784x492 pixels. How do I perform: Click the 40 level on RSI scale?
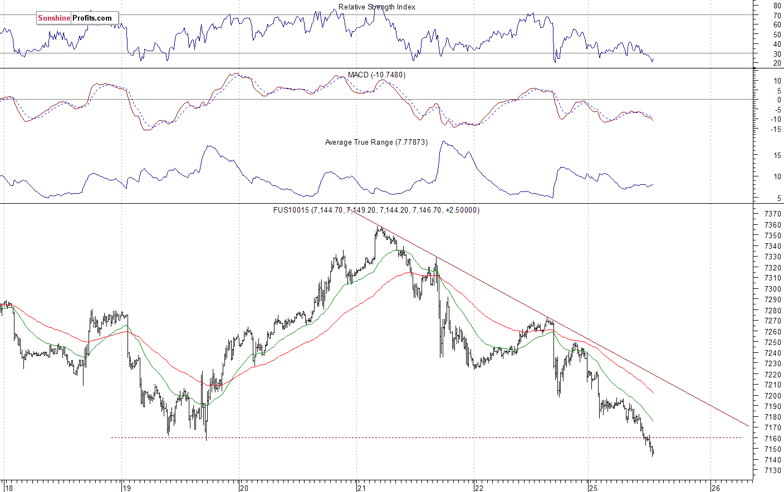777,44
